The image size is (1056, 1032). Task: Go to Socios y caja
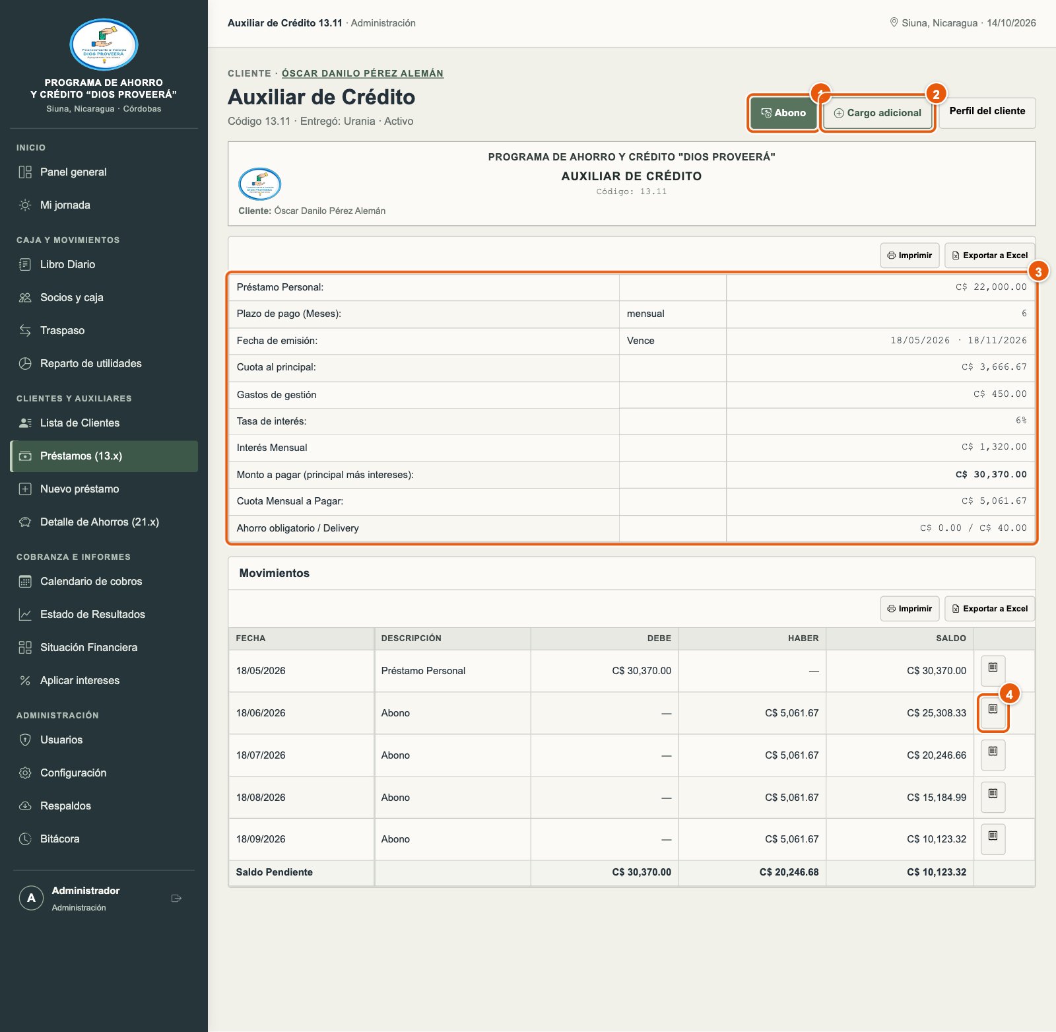pyautogui.click(x=104, y=298)
